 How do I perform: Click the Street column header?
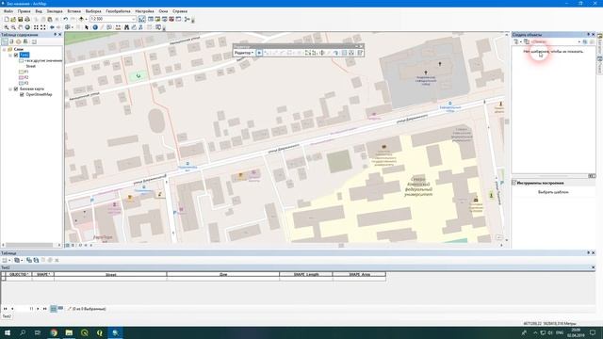[110, 274]
